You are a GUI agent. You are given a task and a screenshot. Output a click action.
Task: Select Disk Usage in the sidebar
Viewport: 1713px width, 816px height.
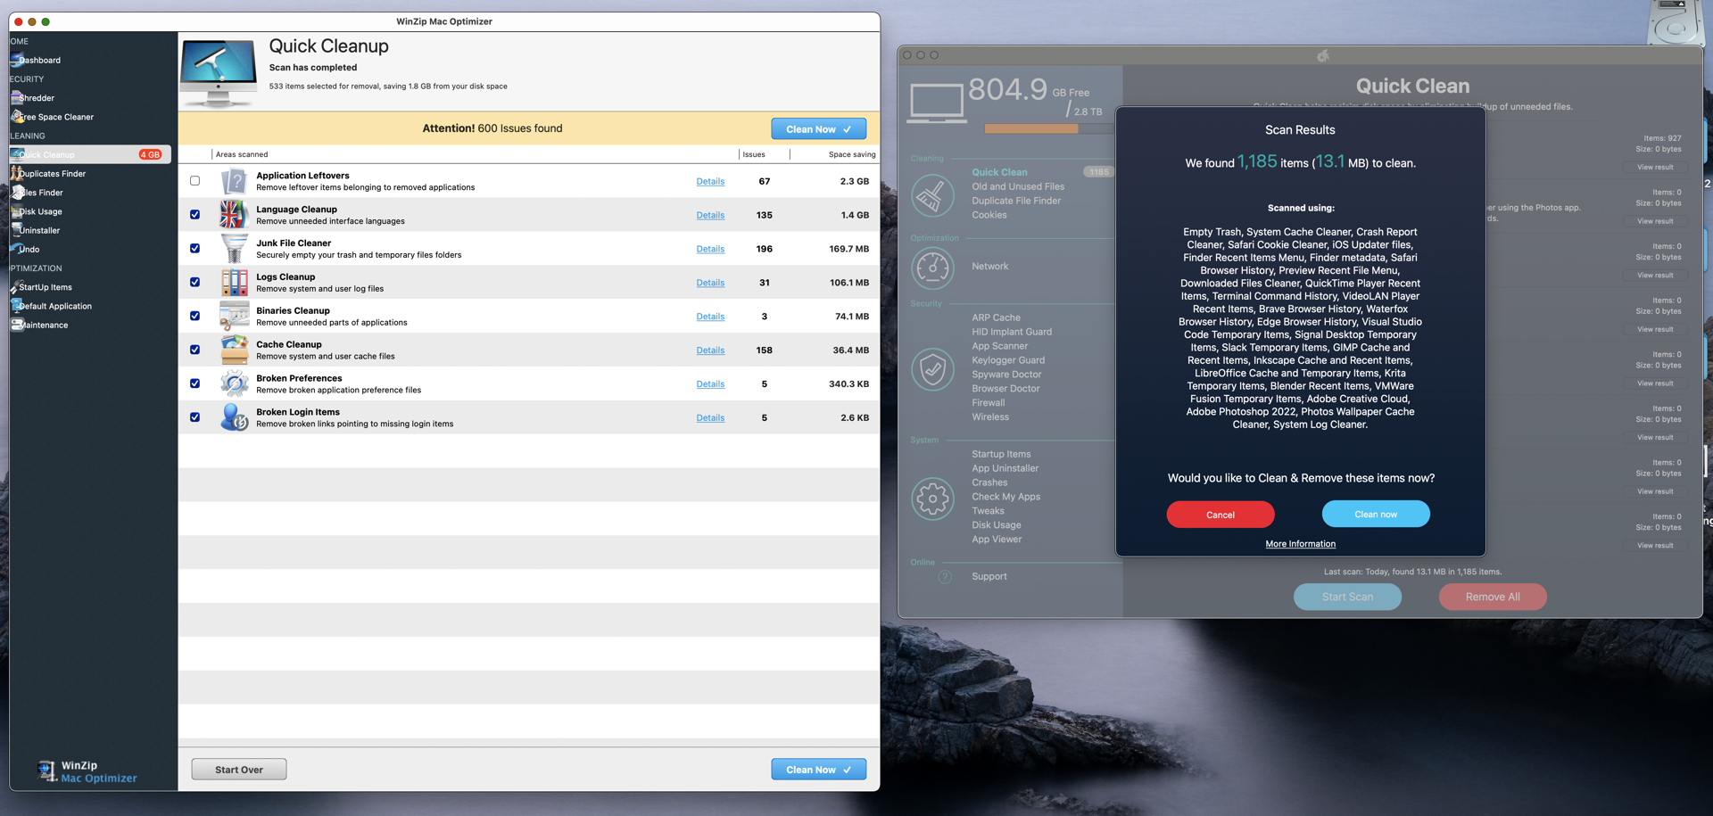click(x=40, y=211)
